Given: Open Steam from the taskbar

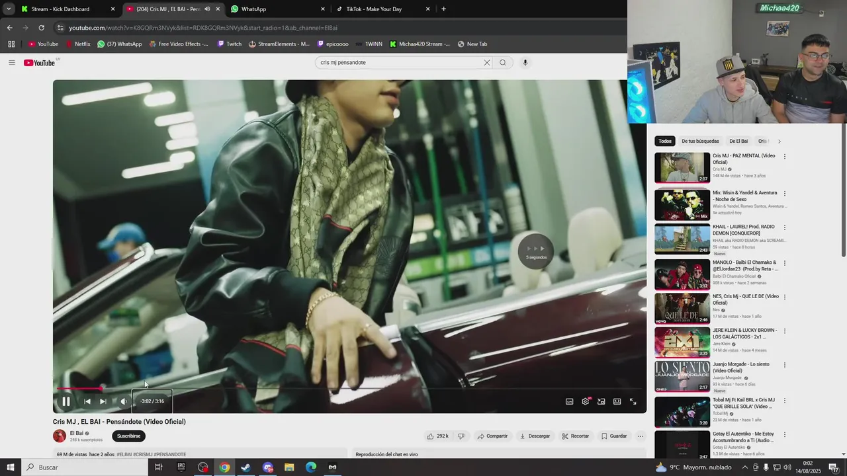Looking at the screenshot, I should click(245, 467).
